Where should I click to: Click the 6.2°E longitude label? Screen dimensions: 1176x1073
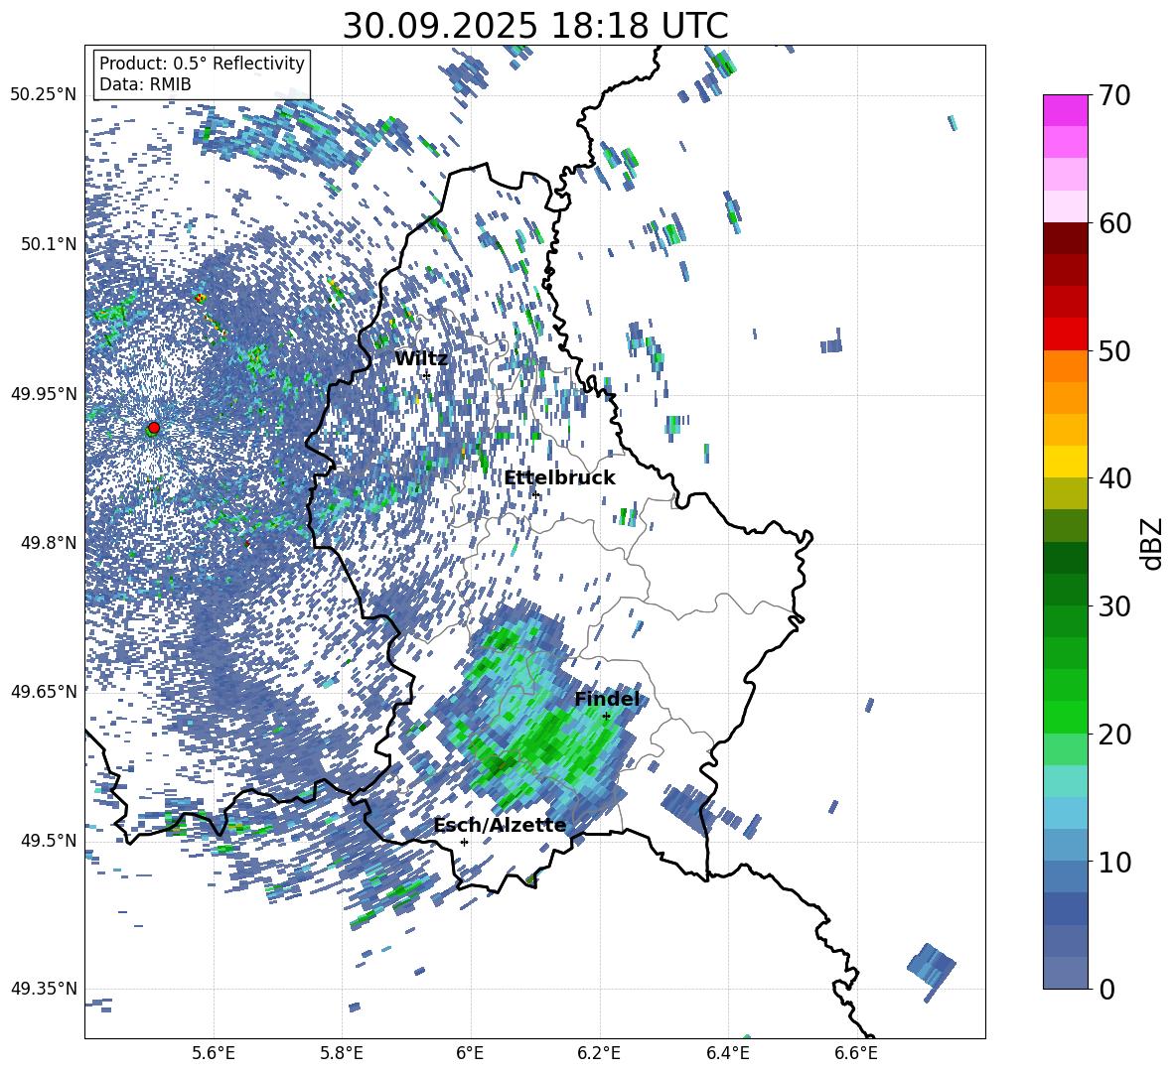(599, 1054)
